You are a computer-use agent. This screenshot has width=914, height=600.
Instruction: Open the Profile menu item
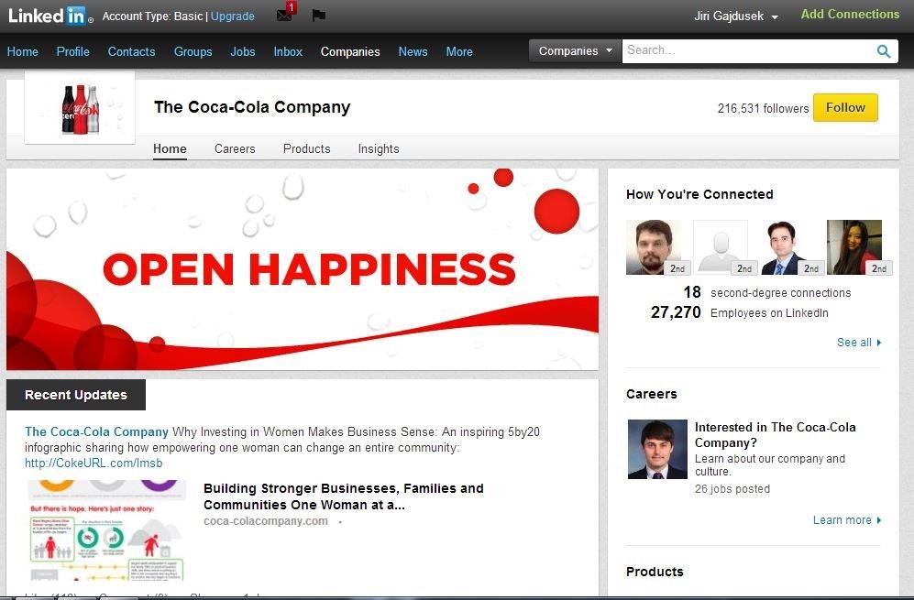72,51
